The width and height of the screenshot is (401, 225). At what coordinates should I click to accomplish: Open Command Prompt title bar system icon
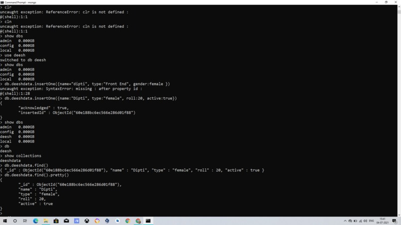click(2, 2)
